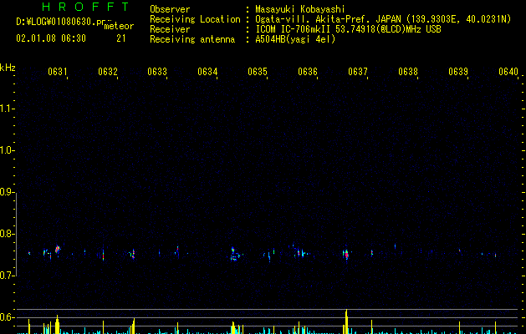Select the log file path D:¥LOG¥01080630
526x334 pixels.
(x=56, y=22)
